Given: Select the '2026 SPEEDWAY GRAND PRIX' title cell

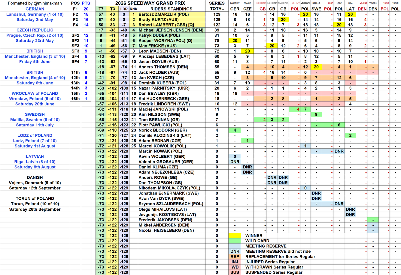Looking at the screenshot, I should [150, 3].
